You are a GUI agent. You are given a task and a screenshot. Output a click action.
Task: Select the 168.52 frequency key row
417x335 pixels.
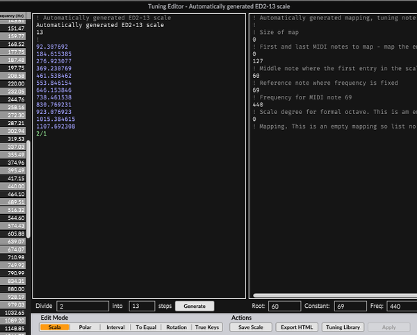tap(13, 44)
